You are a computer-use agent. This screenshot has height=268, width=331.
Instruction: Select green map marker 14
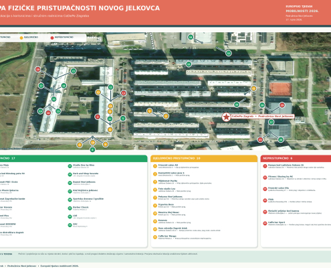click(x=40, y=111)
